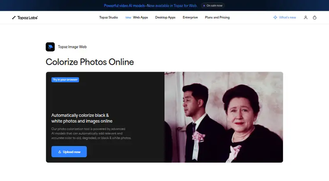Open the What's new link
Image resolution: width=329 pixels, height=181 pixels.
coord(287,17)
